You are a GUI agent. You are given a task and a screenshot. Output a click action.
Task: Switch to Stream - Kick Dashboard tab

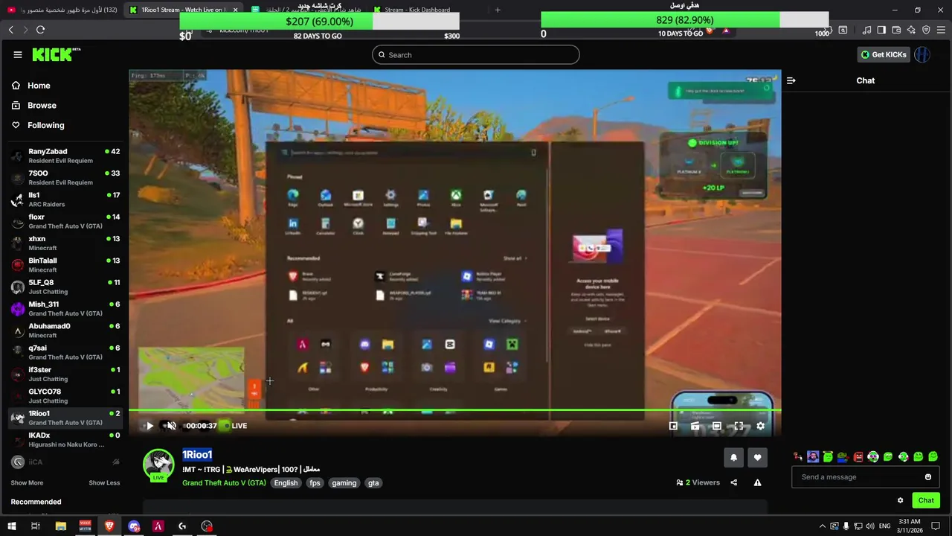click(416, 10)
